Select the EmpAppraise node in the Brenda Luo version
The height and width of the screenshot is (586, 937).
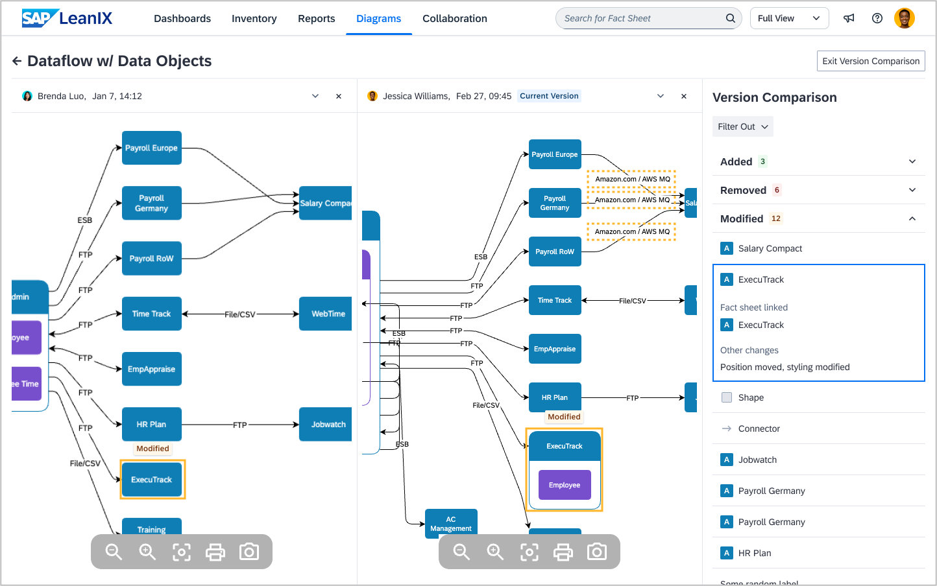(152, 369)
